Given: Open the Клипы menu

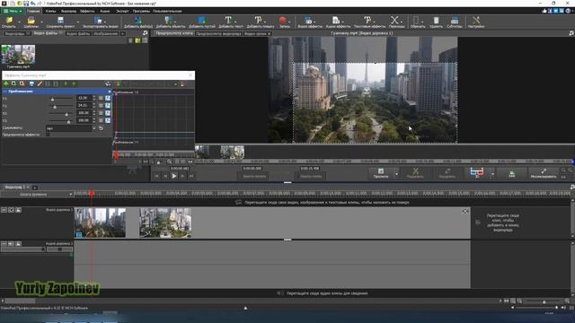Looking at the screenshot, I should pos(50,11).
